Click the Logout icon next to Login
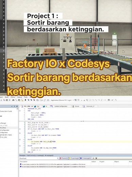The image size is (132, 177). (x=78, y=100)
